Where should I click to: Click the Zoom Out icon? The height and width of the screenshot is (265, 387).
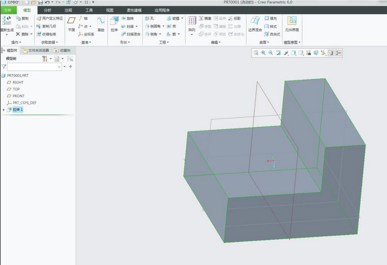click(271, 53)
